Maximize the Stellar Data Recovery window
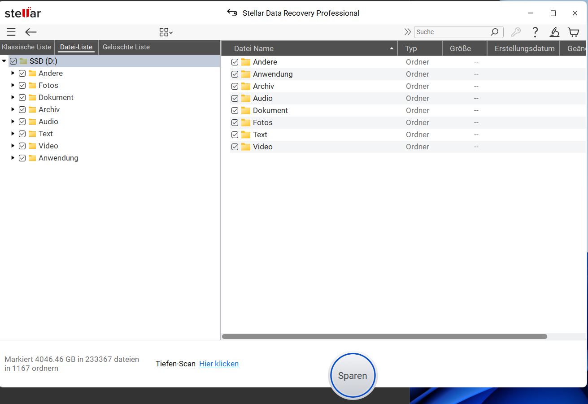588x404 pixels. click(x=553, y=13)
